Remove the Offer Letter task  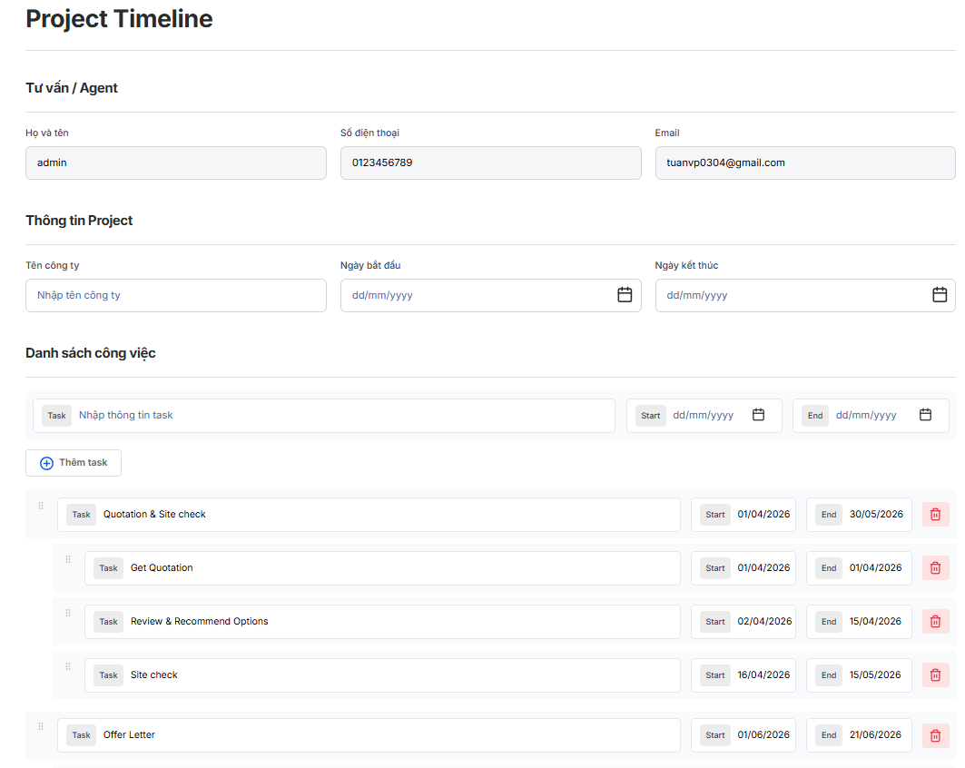pos(935,735)
